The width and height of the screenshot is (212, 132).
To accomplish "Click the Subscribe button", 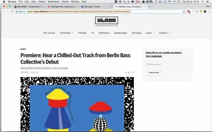I will 154,73.
